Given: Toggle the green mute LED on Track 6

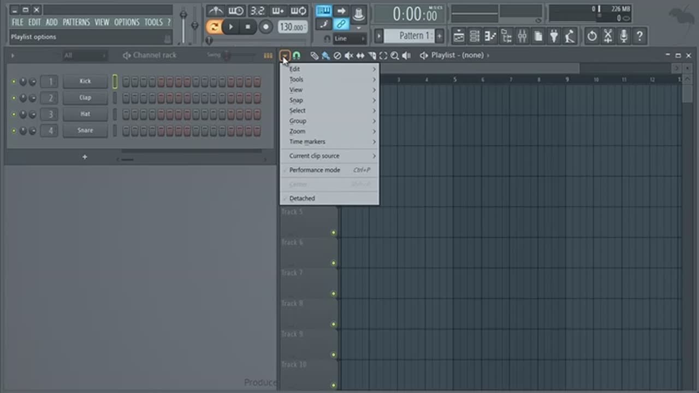Looking at the screenshot, I should (x=334, y=263).
